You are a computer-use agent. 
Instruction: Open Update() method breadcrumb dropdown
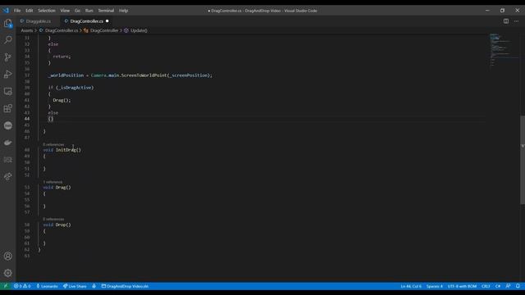click(x=139, y=30)
